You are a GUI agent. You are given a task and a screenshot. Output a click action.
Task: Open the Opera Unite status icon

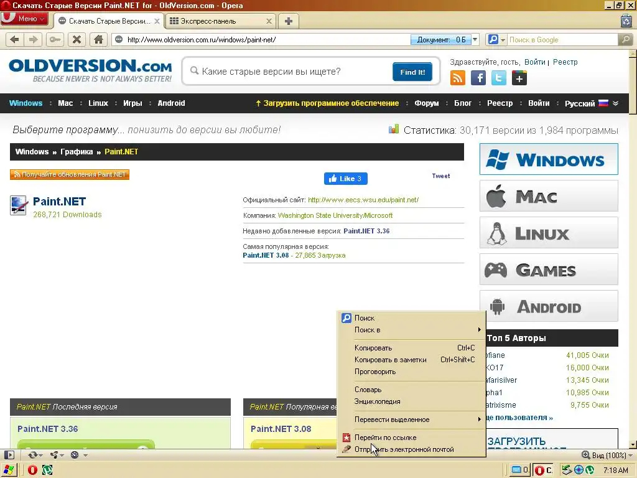coord(54,455)
